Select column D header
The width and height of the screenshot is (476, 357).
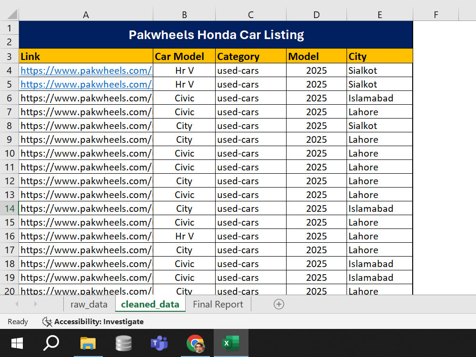tap(317, 15)
